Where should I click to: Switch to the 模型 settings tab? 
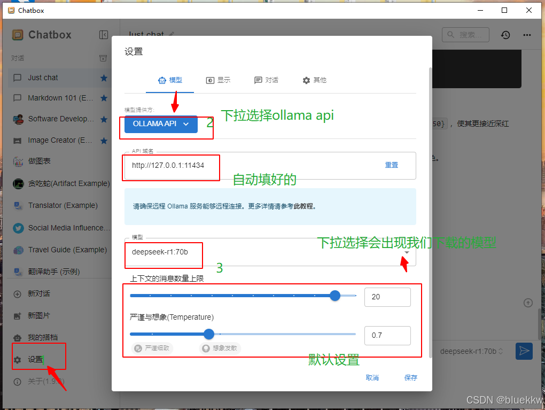(x=170, y=80)
